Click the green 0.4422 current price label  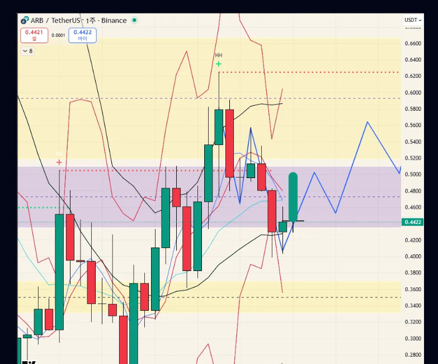point(413,222)
